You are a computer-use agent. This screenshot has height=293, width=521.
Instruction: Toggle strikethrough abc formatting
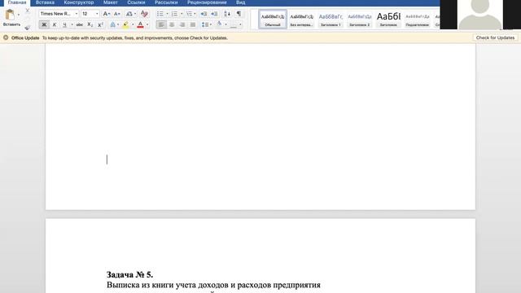click(x=80, y=24)
